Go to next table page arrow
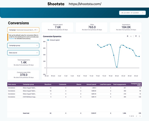Screen dimensions: 149x121 click(140, 116)
